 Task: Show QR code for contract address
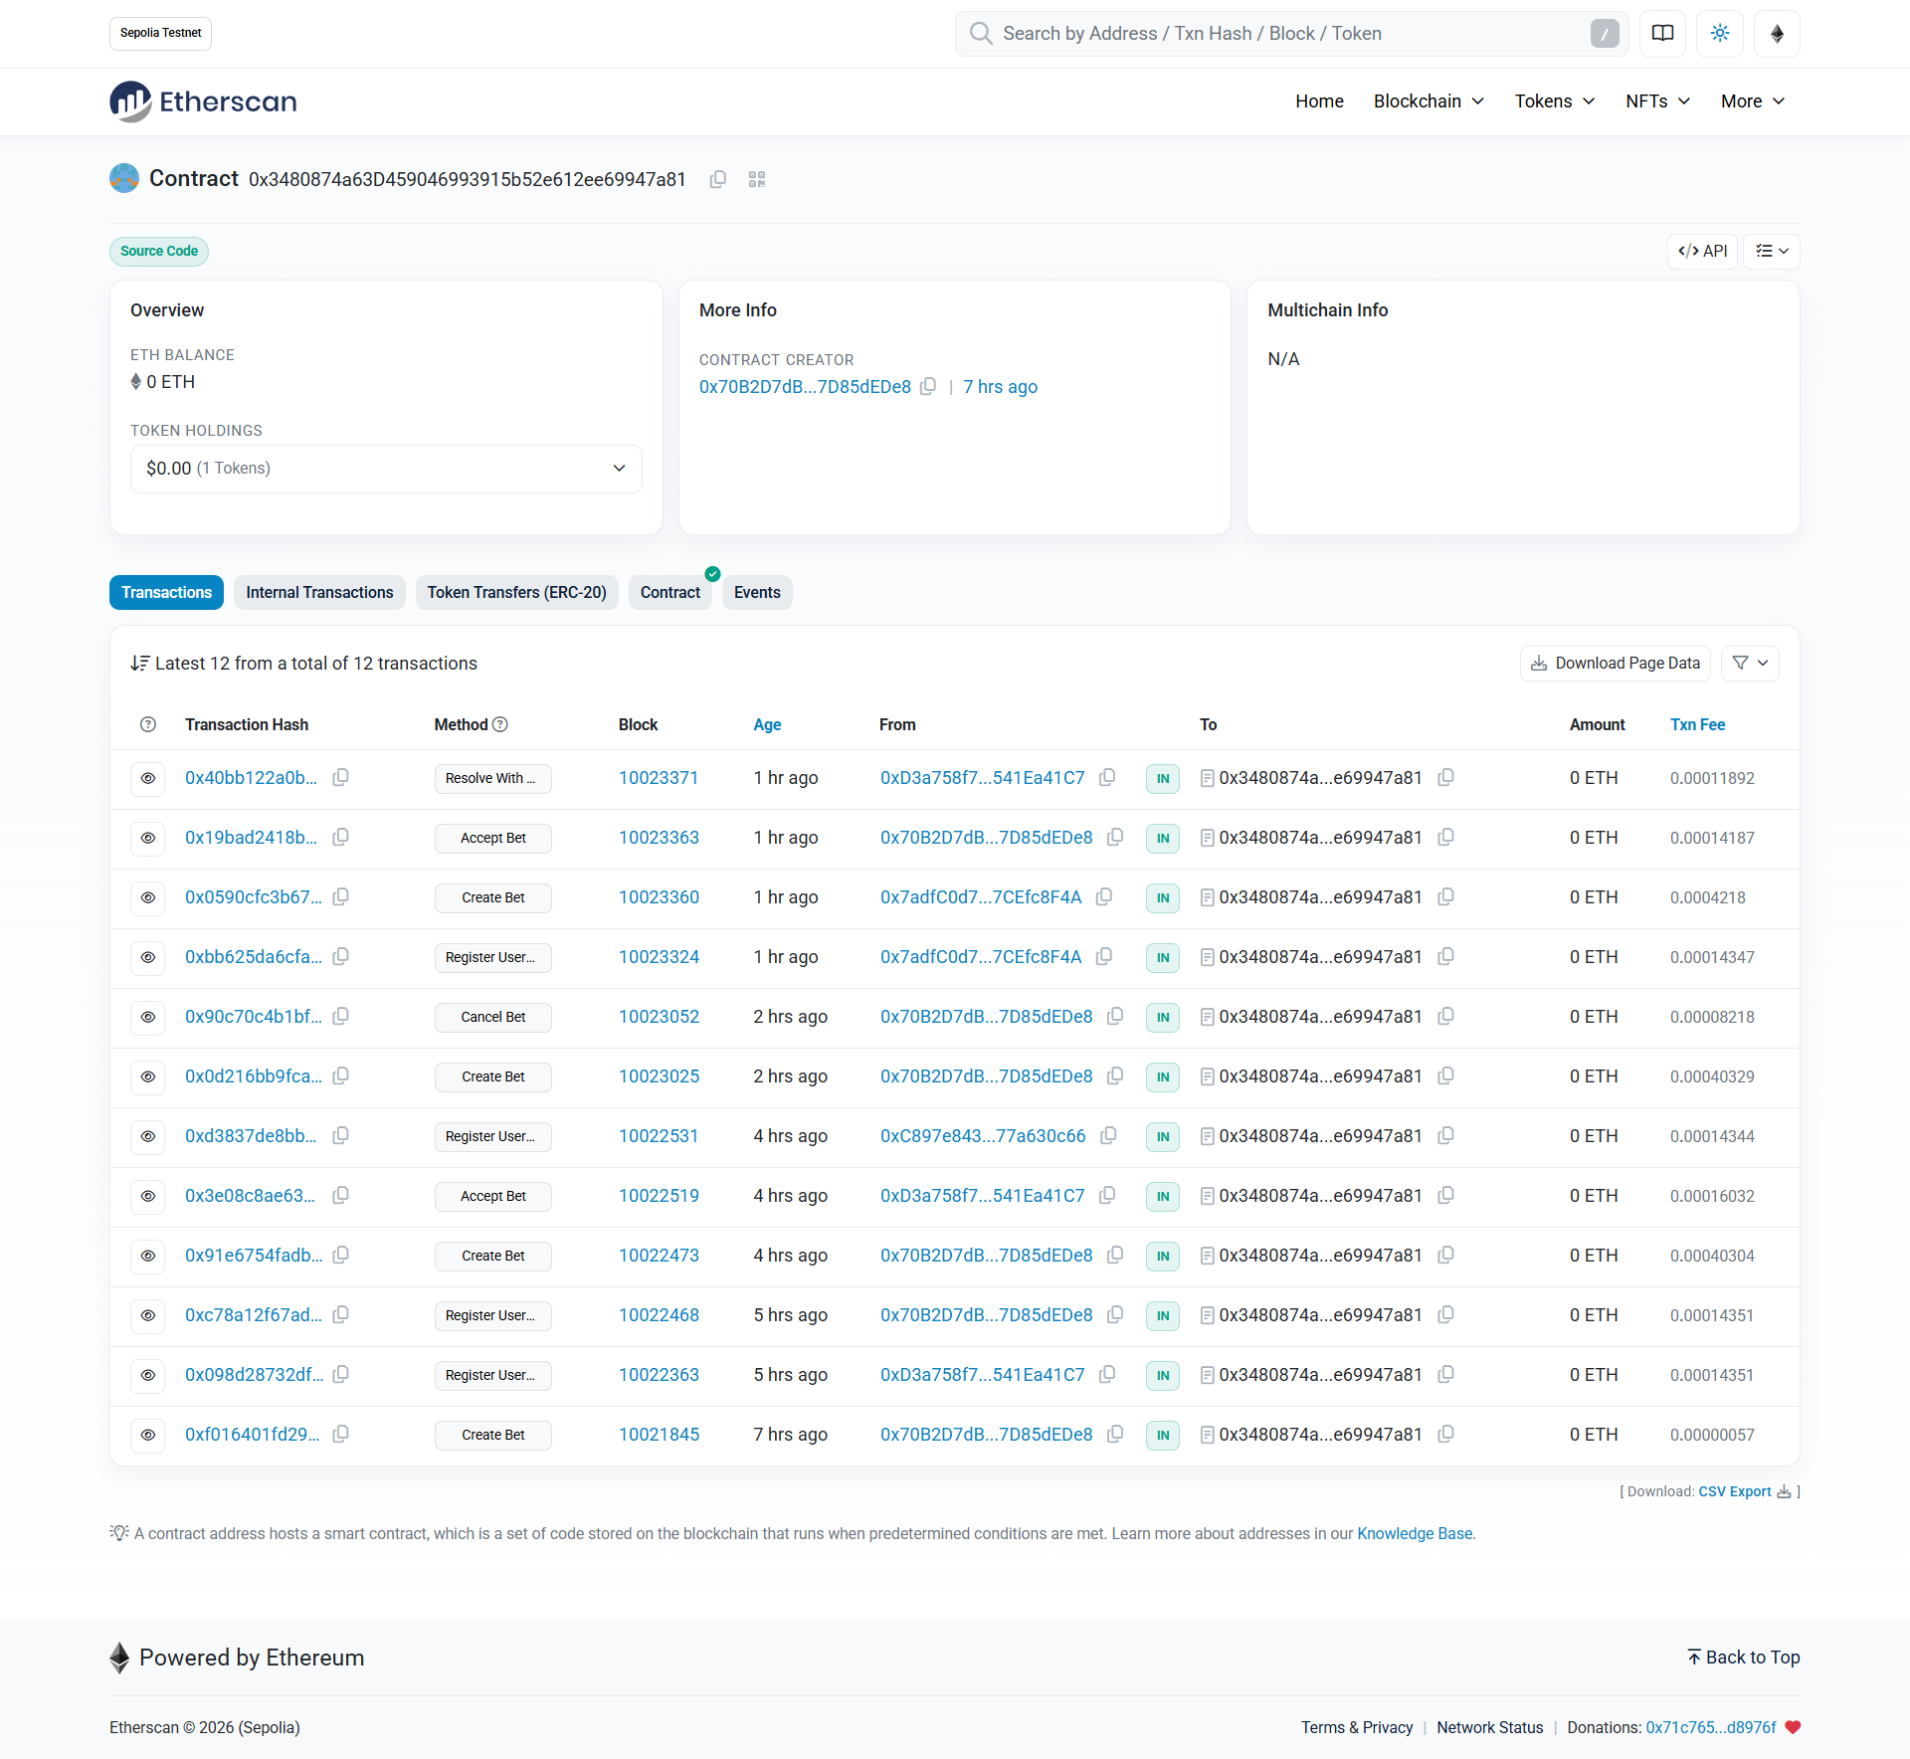(757, 179)
